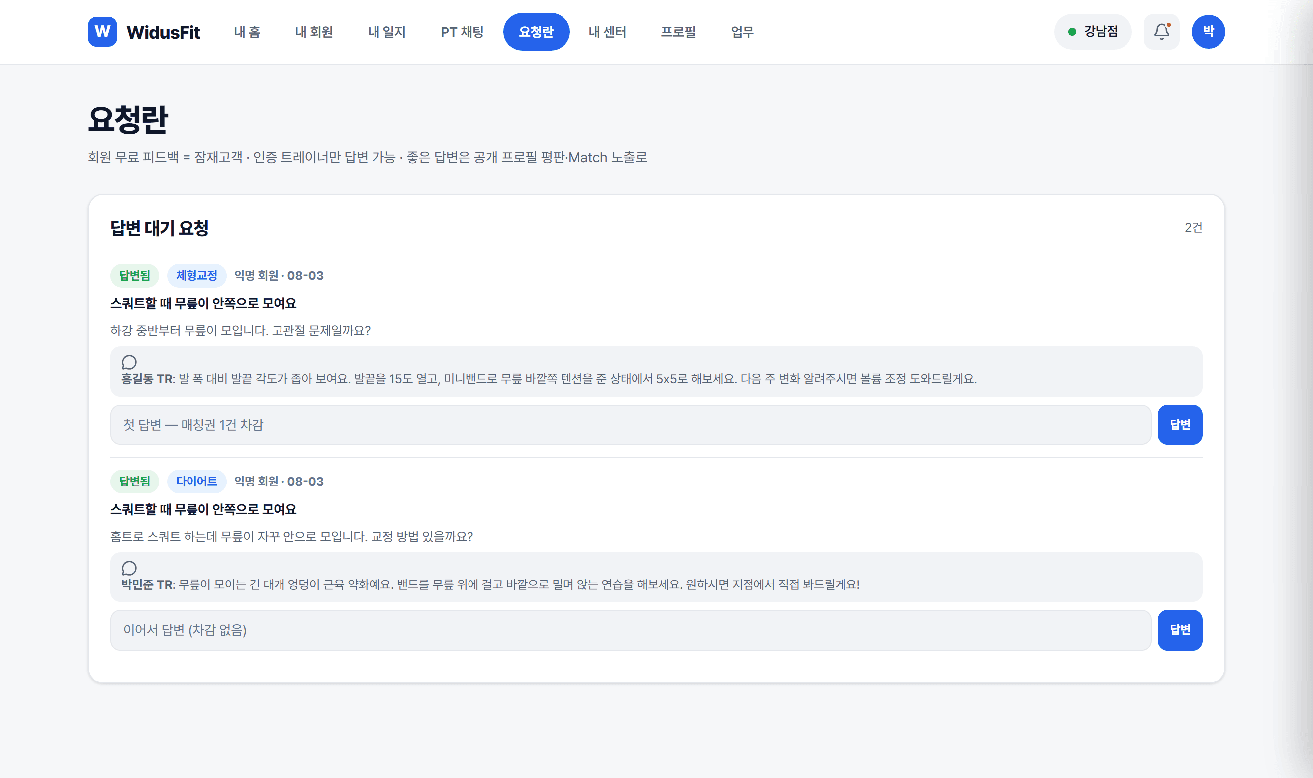Screen dimensions: 1313x778
Task: Go to 프로필 tab
Action: (678, 32)
